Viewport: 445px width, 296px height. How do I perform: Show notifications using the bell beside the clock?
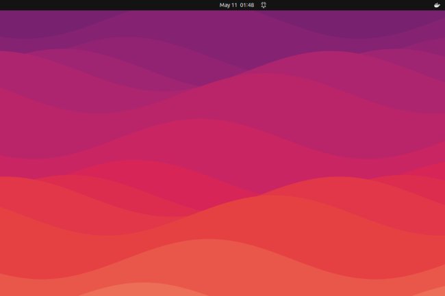pos(263,5)
